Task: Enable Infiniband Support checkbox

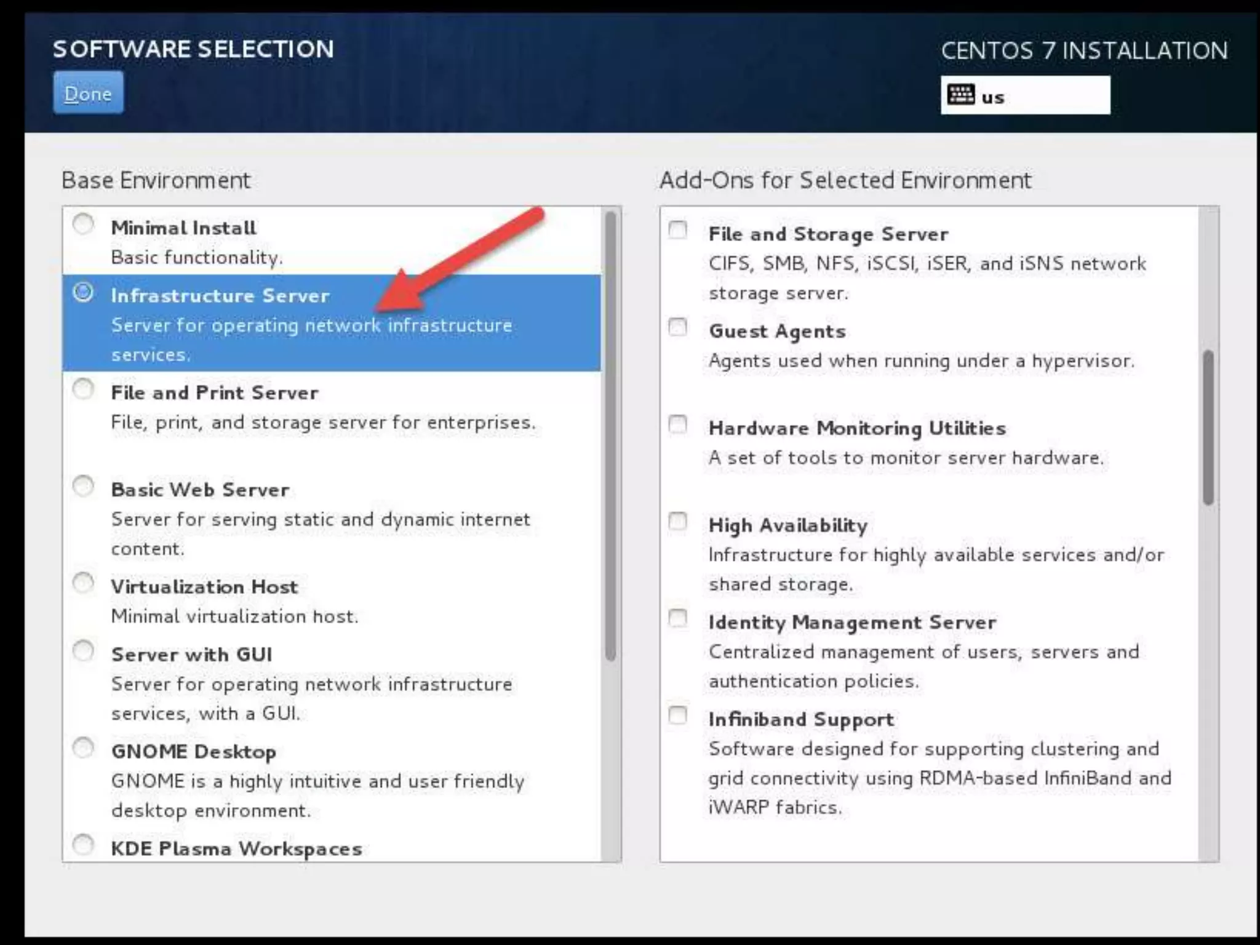Action: click(678, 716)
